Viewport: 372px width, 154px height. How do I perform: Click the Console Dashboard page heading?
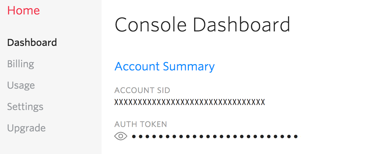[x=202, y=25]
